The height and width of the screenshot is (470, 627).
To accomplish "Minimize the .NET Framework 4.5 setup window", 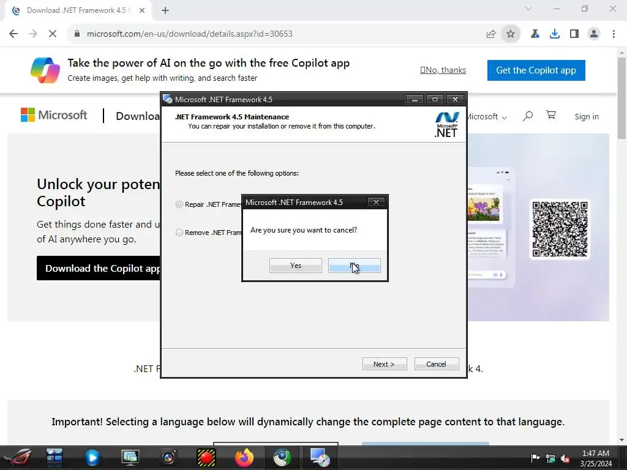I will click(x=415, y=99).
